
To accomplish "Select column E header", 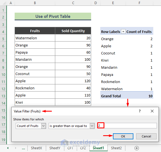I will (113, 3).
